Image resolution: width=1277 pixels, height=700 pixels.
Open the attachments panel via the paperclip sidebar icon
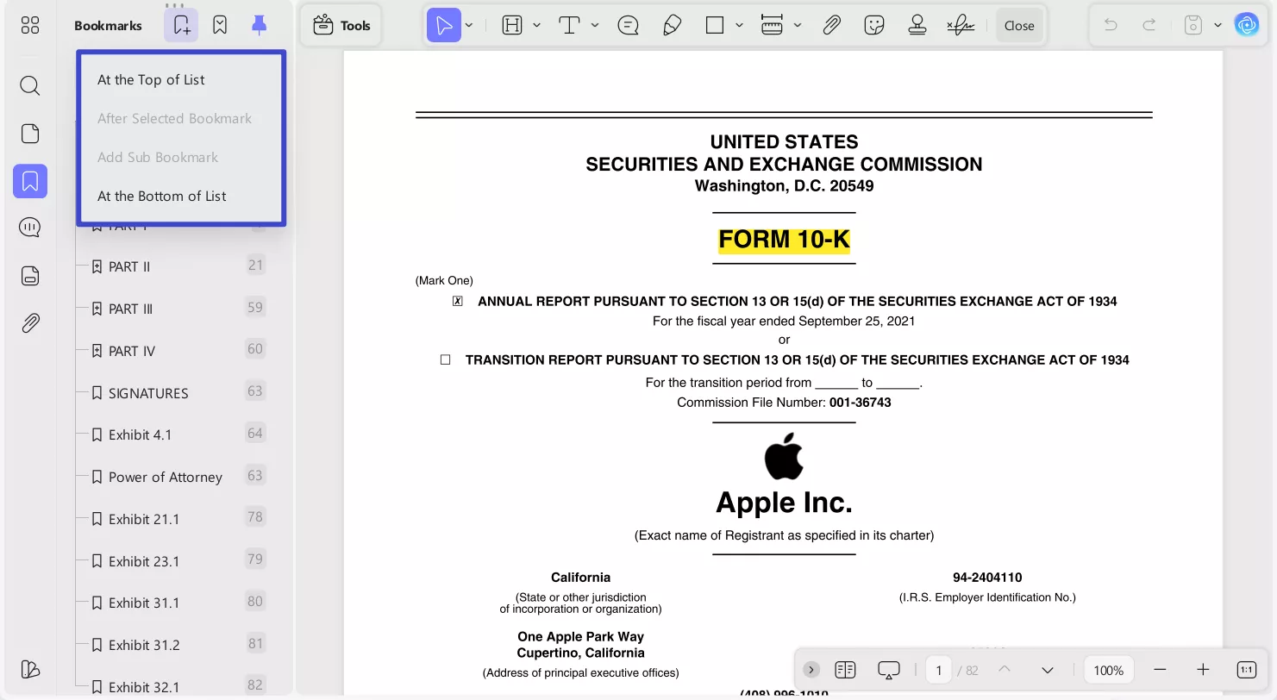click(x=29, y=322)
